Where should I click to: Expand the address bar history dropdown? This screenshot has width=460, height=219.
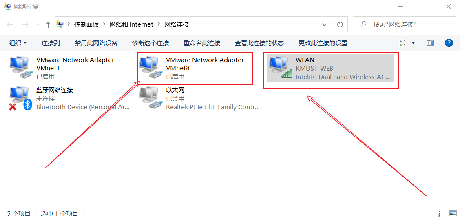324,24
